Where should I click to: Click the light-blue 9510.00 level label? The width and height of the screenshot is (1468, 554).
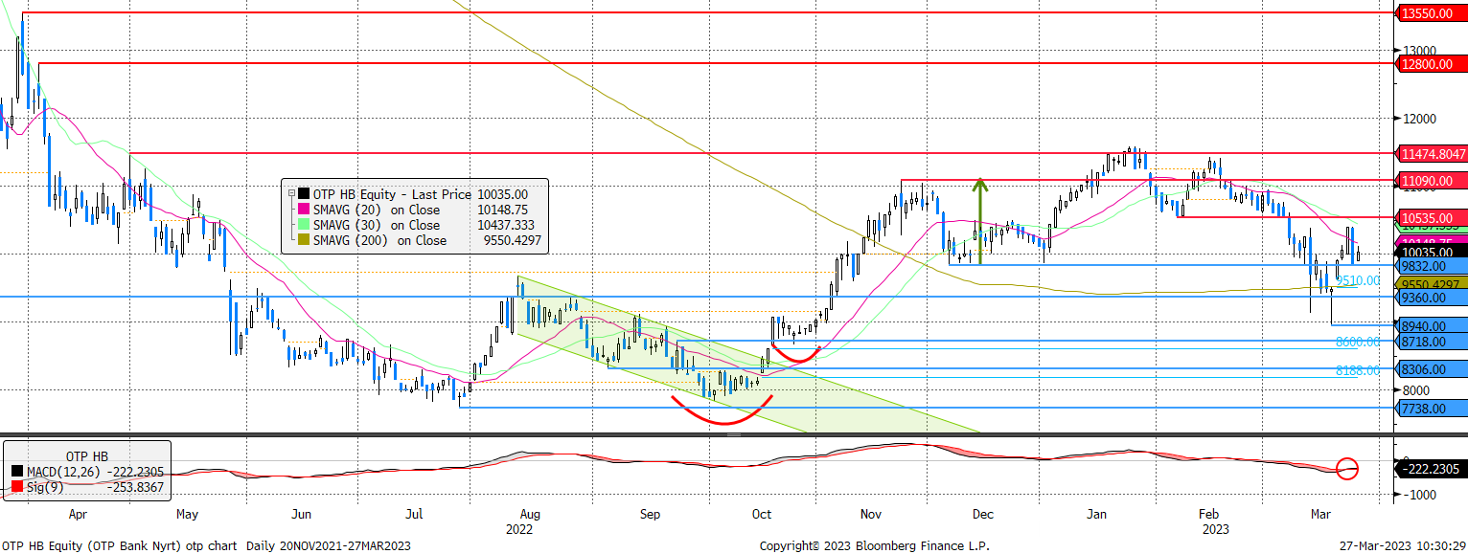[1359, 281]
